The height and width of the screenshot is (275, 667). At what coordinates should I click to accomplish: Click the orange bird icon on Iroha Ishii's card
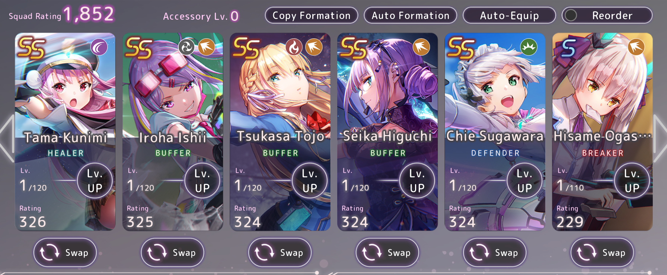coord(206,47)
